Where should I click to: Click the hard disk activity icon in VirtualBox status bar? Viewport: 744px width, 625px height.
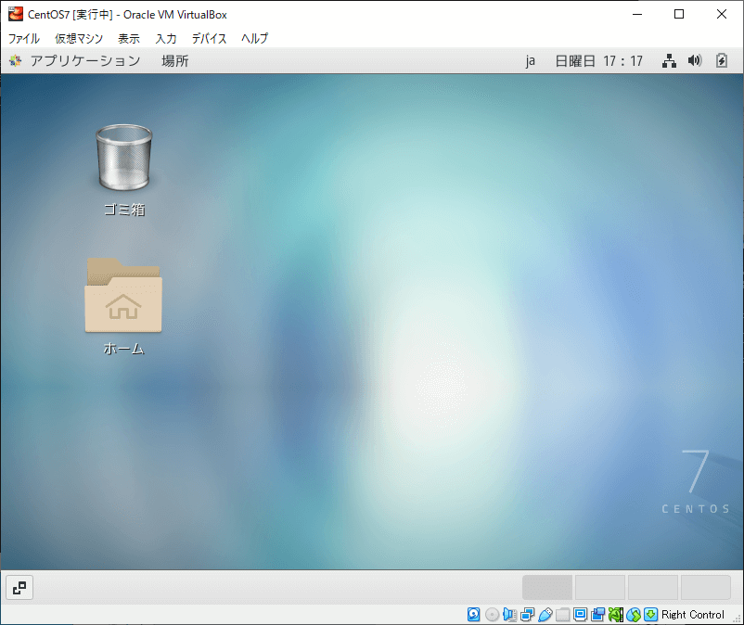(472, 615)
